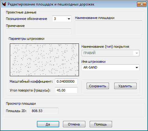
Task: Click the Параметры штриховки group title
Action: click(x=26, y=39)
